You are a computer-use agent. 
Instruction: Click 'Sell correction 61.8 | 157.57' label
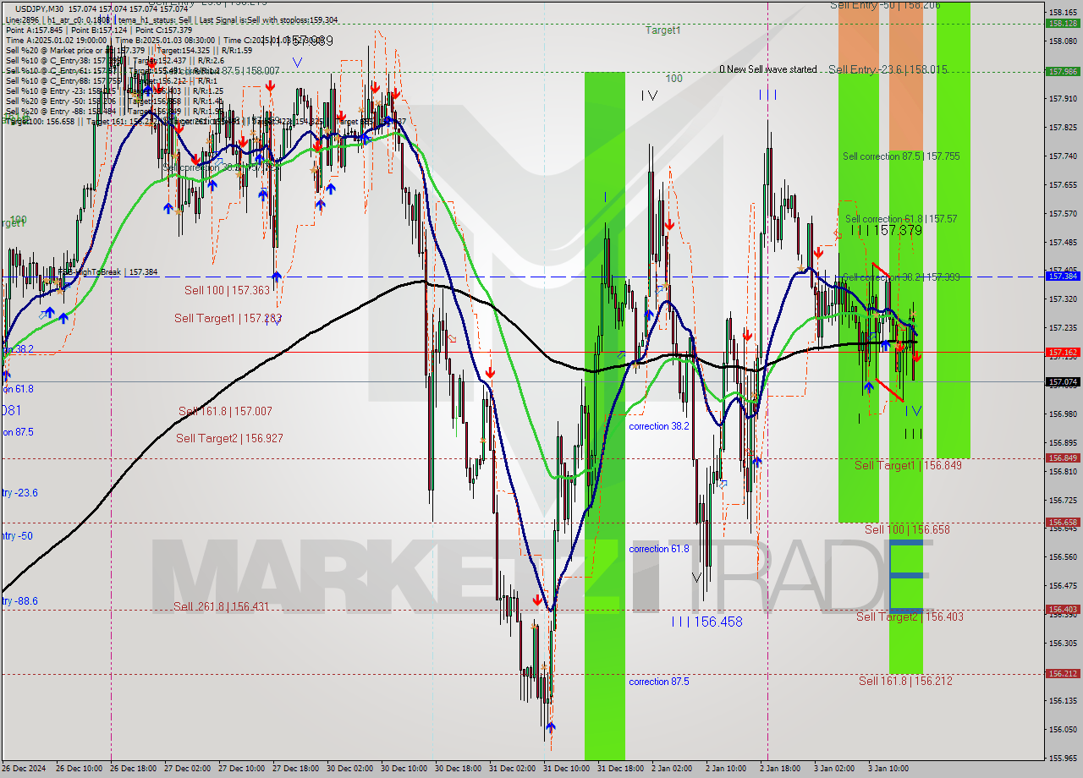pos(901,218)
